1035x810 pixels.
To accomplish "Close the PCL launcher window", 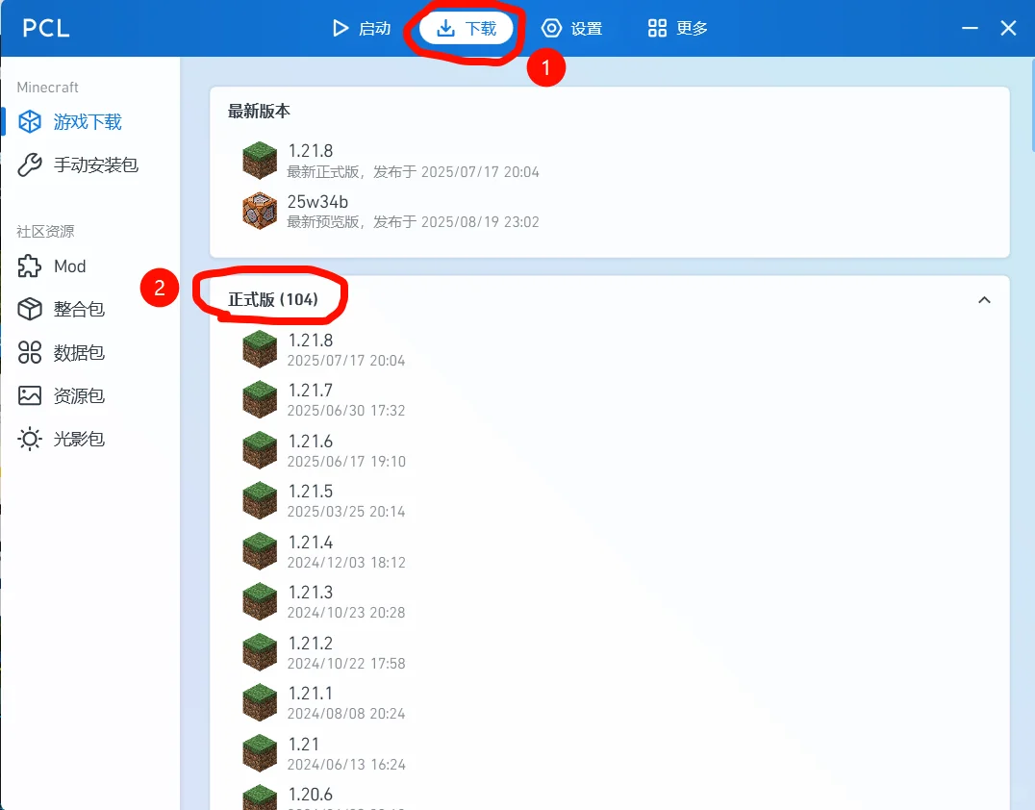I will pos(1008,29).
